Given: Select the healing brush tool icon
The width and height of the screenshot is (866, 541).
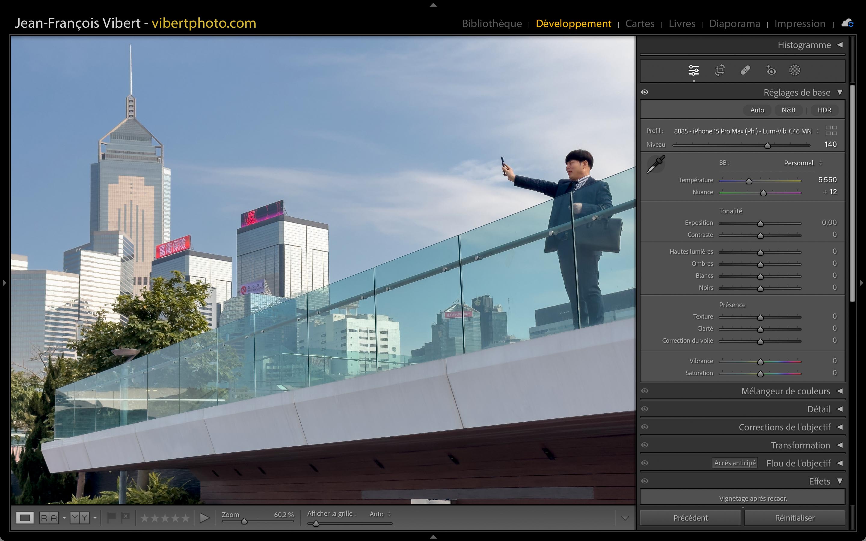Looking at the screenshot, I should (x=745, y=70).
